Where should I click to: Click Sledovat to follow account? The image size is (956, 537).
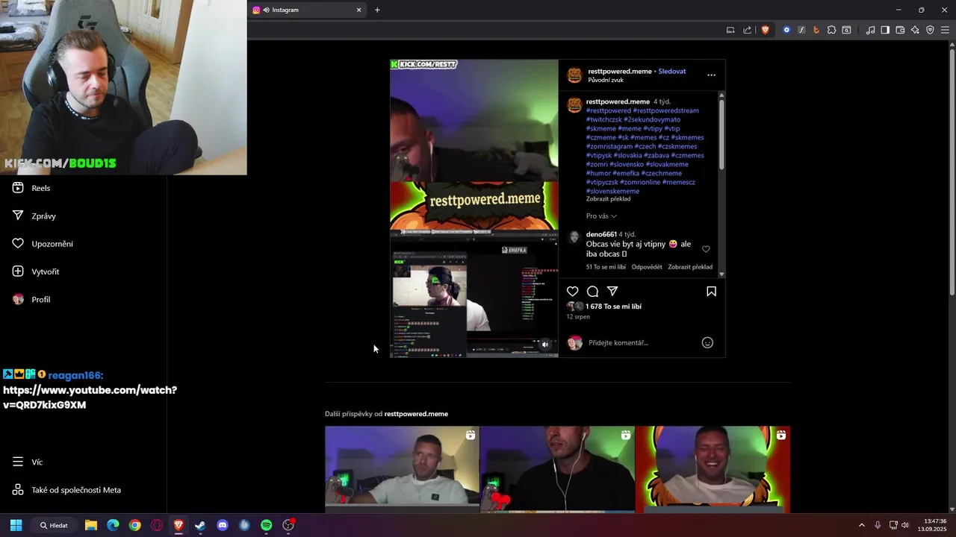click(x=672, y=72)
